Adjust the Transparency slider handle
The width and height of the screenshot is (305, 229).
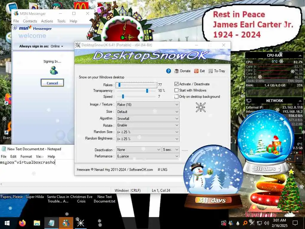tap(147, 91)
